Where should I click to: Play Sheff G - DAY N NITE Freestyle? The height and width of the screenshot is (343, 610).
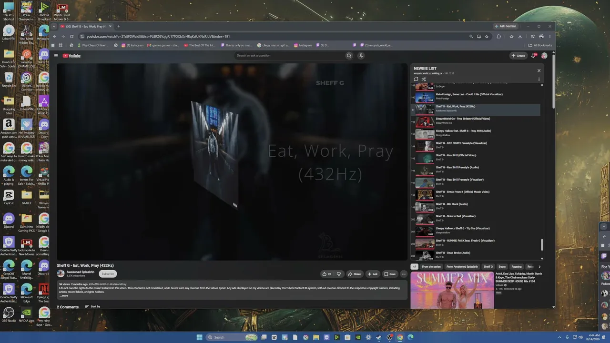(477, 146)
